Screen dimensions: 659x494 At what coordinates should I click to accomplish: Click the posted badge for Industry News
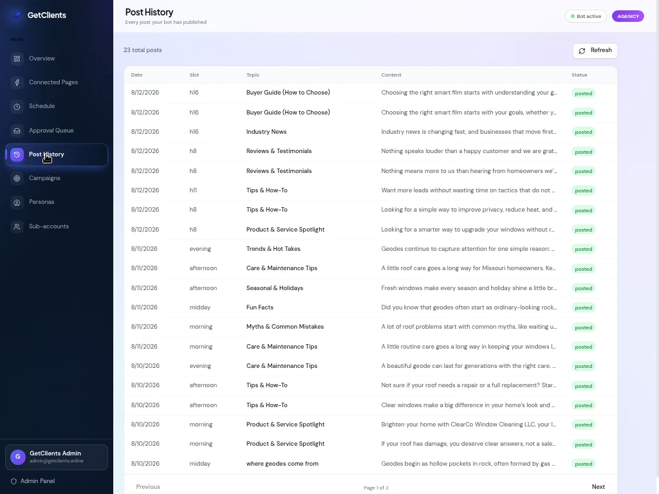click(x=583, y=133)
